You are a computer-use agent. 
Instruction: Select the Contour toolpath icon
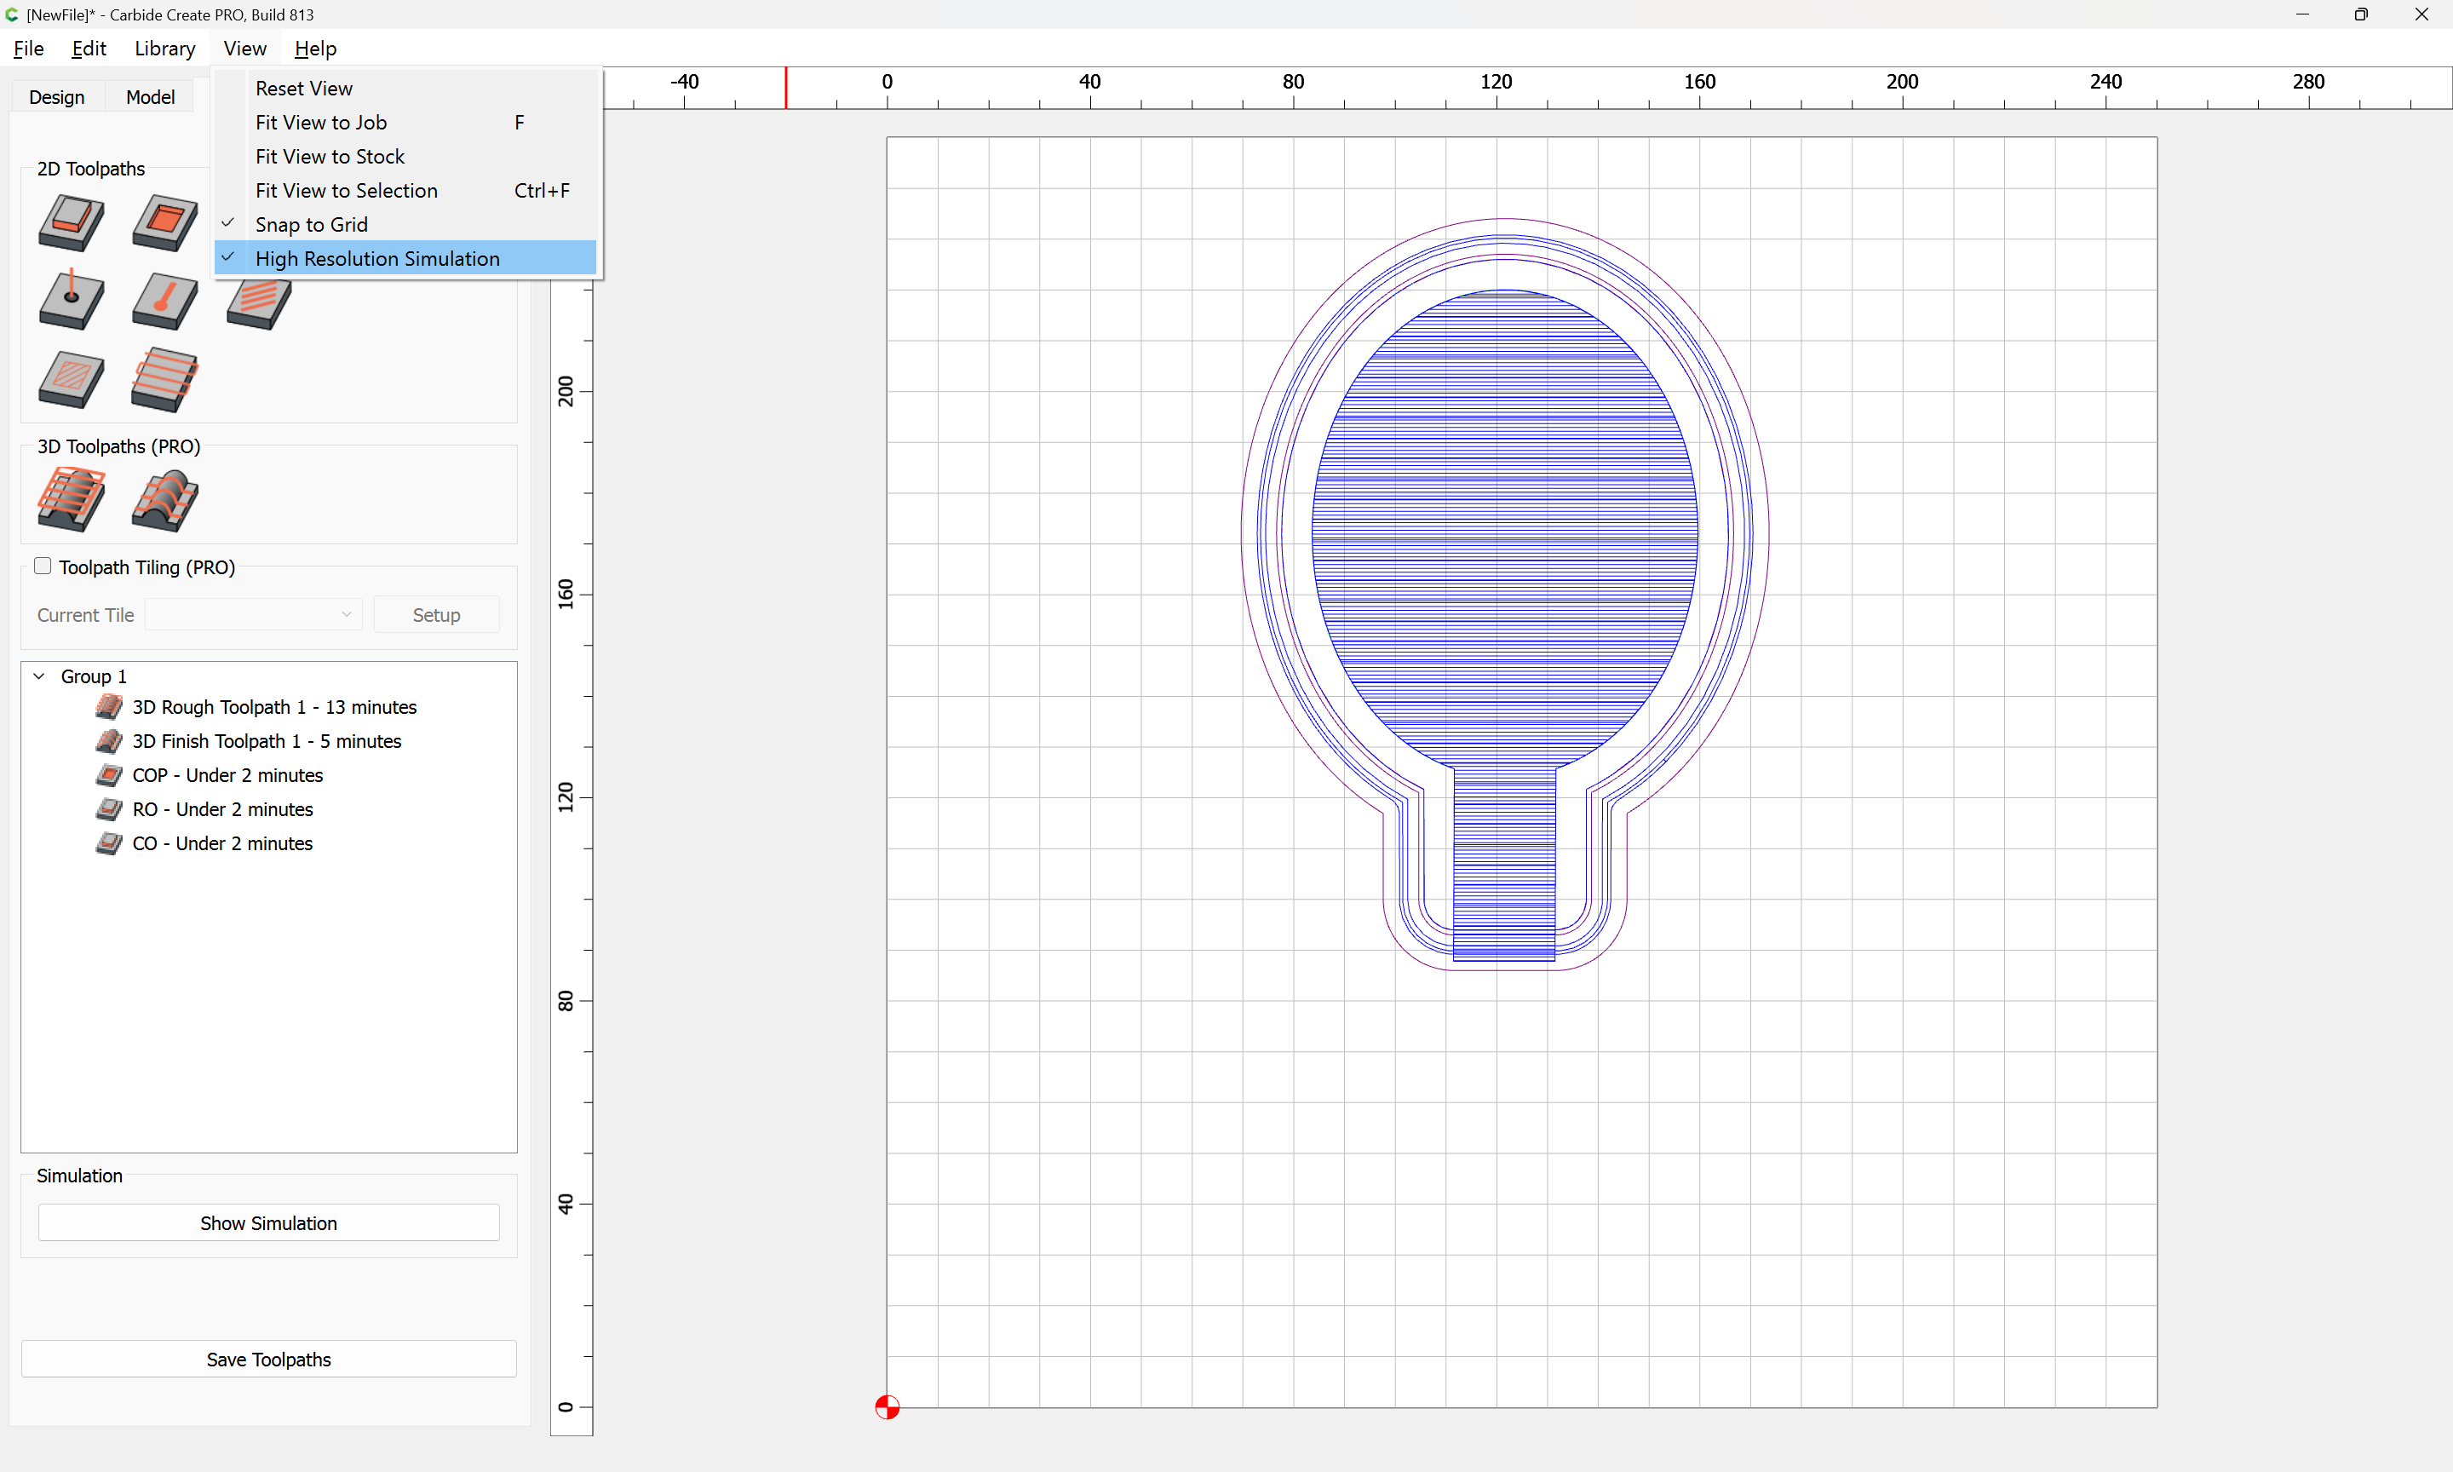pos(71,223)
